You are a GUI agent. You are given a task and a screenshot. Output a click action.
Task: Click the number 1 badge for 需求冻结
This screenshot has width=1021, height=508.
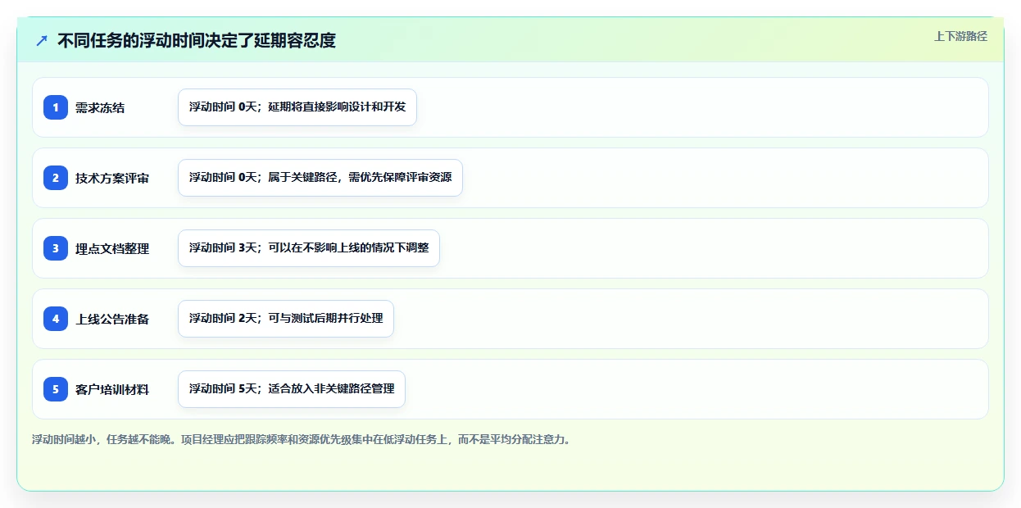coord(56,107)
